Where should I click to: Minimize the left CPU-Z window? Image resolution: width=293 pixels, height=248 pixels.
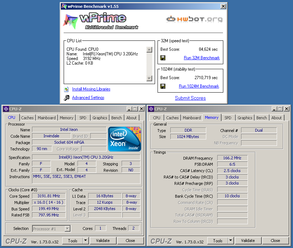[129, 109]
